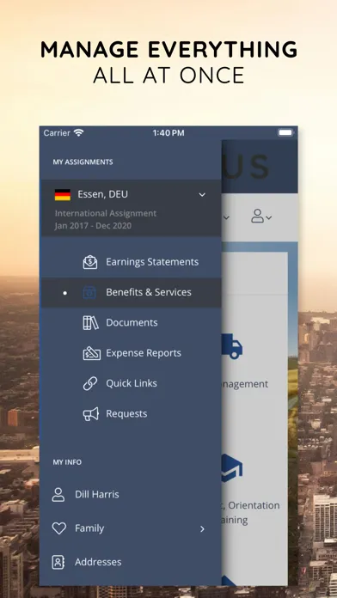This screenshot has width=337, height=598.
Task: Select the Benefits & Services briefcase icon
Action: pos(89,292)
